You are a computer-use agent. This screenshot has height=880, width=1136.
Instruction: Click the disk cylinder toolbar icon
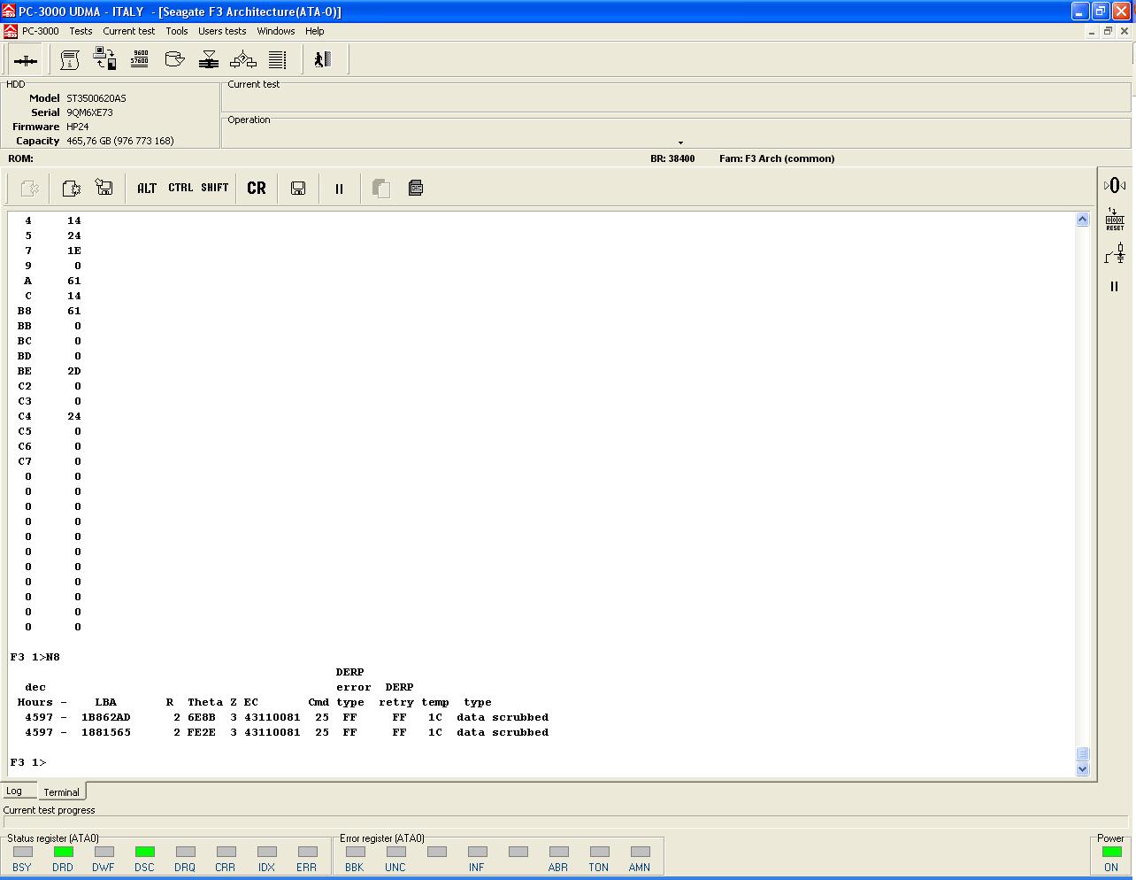174,59
